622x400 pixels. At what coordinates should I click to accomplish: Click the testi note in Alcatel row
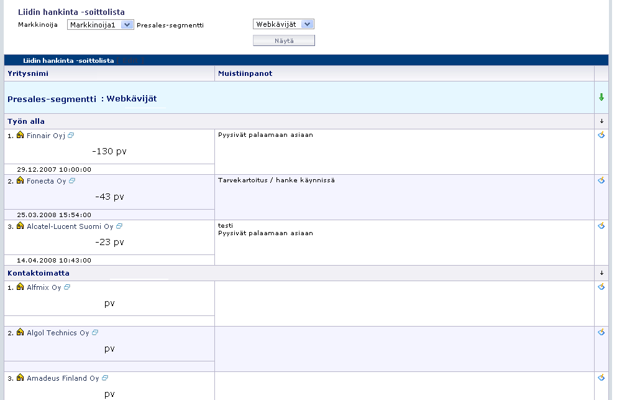(226, 225)
